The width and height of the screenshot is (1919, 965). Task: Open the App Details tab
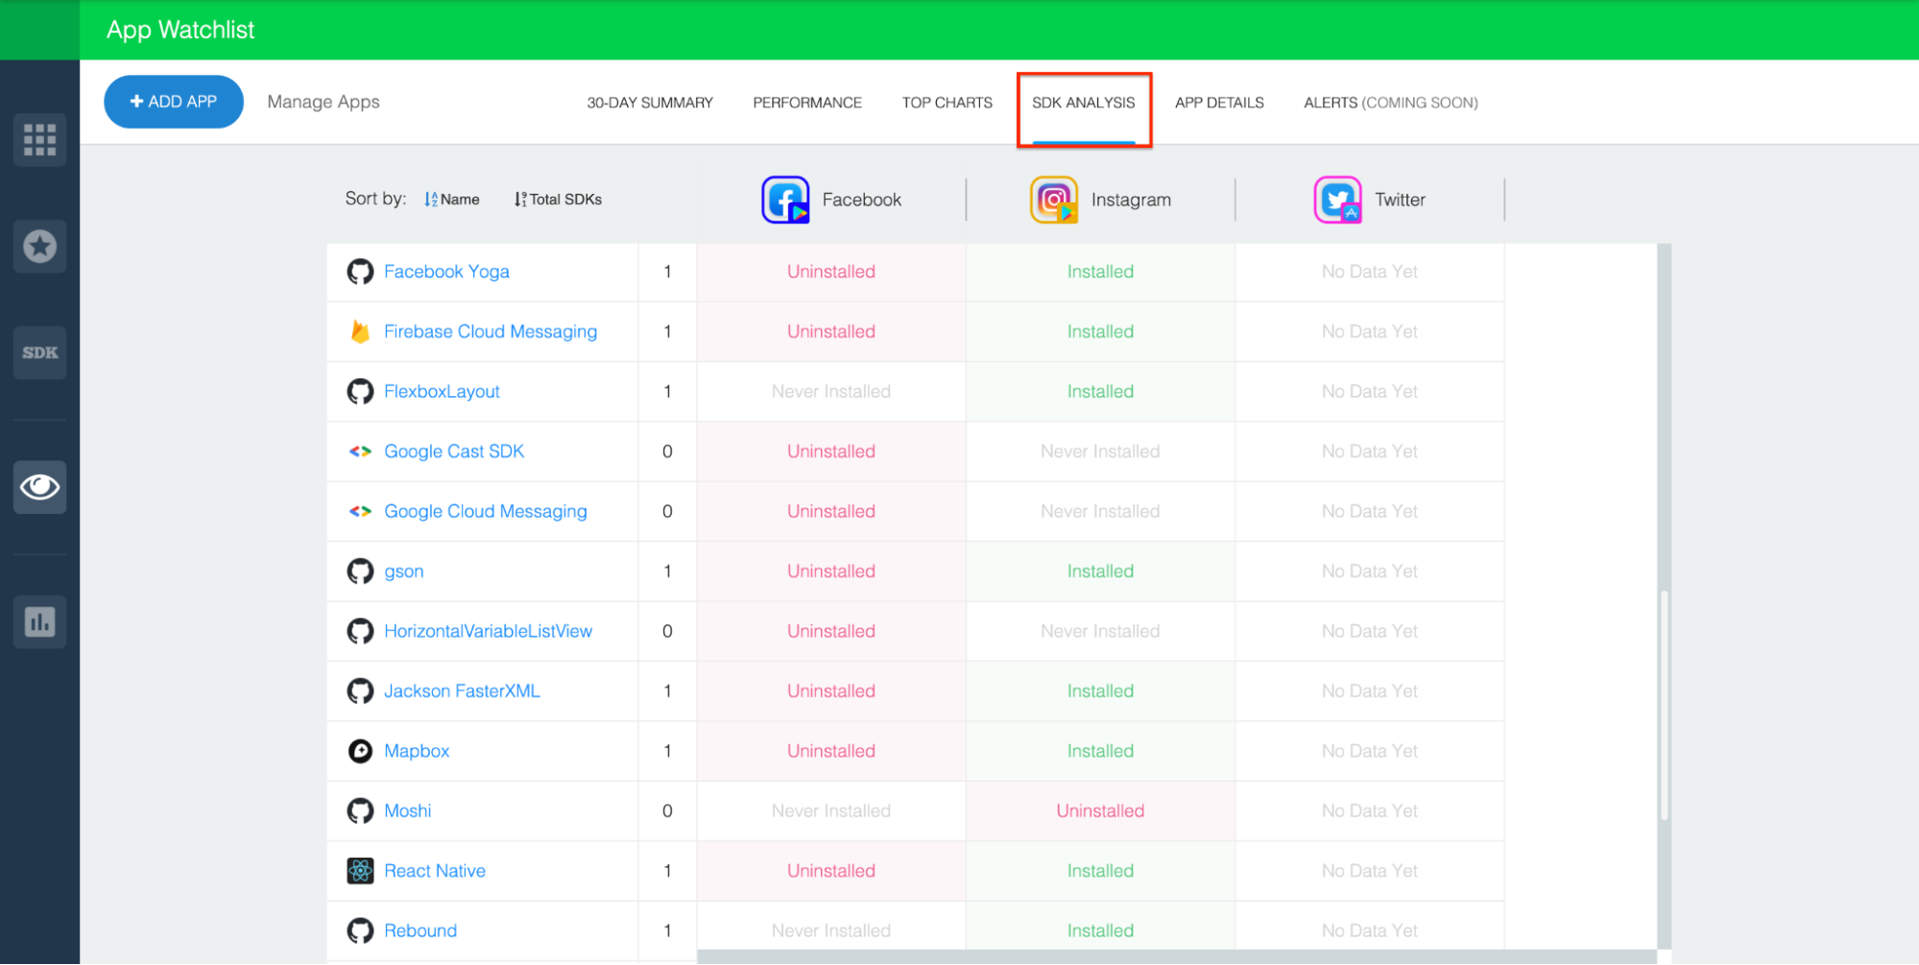tap(1219, 103)
